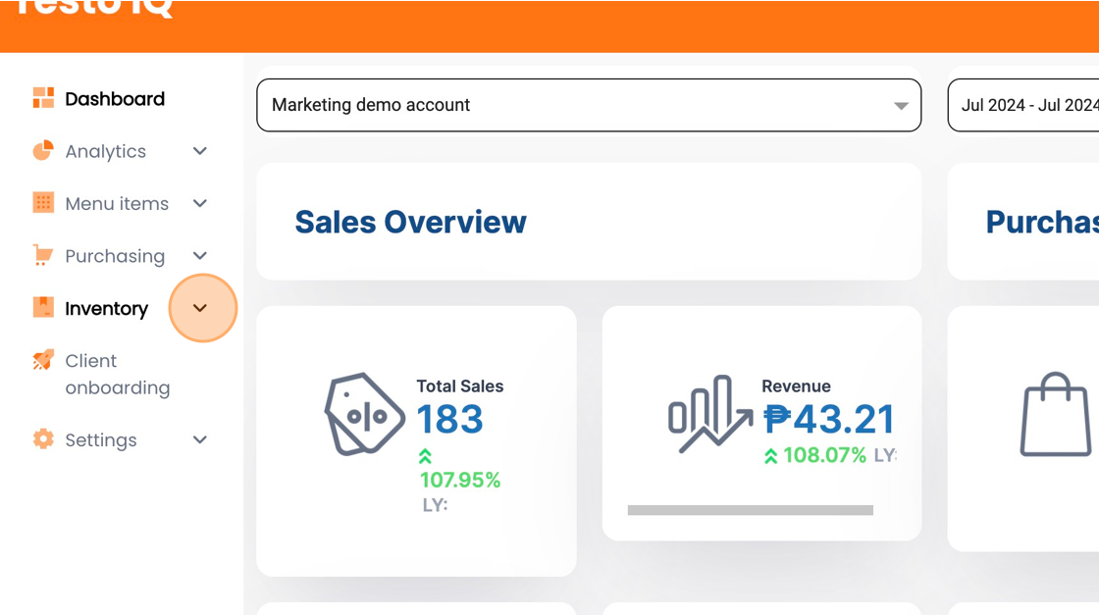This screenshot has width=1099, height=616.
Task: Click the Total Sales label
Action: [460, 386]
